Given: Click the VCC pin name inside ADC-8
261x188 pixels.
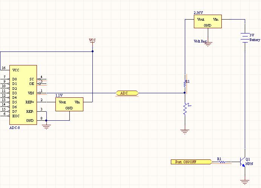Looking at the screenshot, I should (16, 70).
